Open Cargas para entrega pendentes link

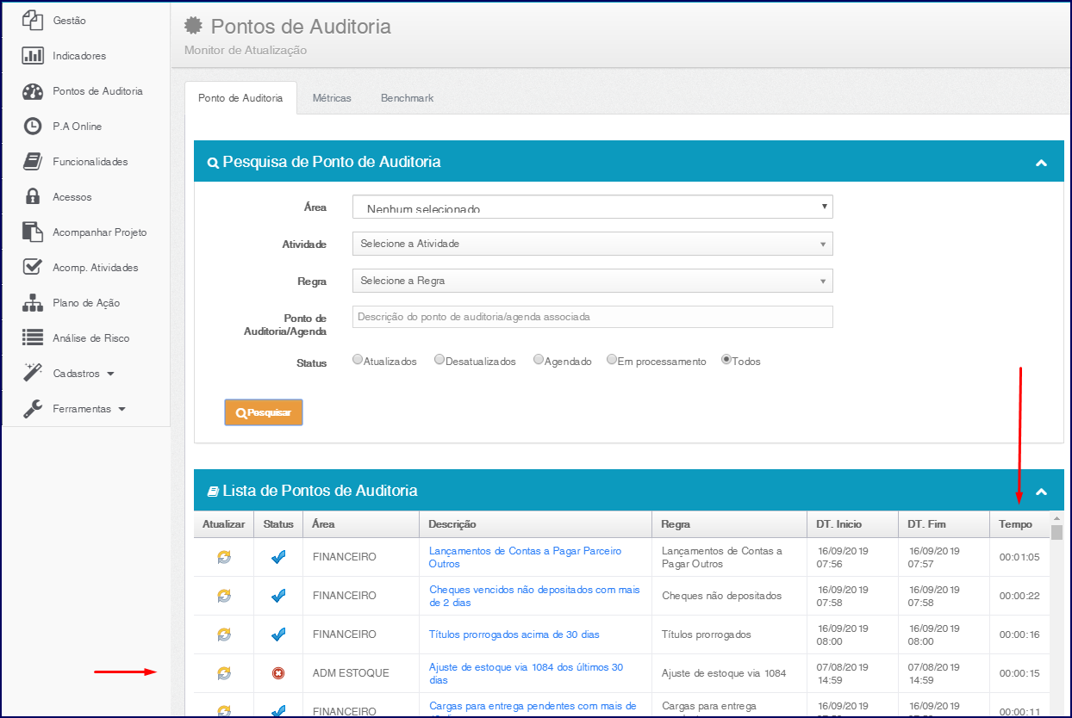tap(533, 706)
